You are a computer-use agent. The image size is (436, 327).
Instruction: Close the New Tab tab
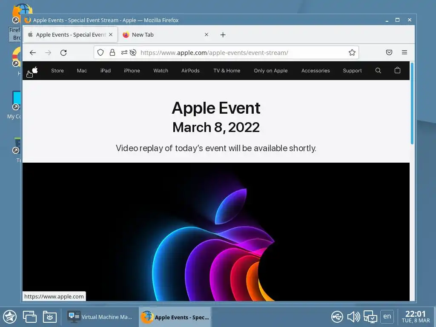coord(207,34)
